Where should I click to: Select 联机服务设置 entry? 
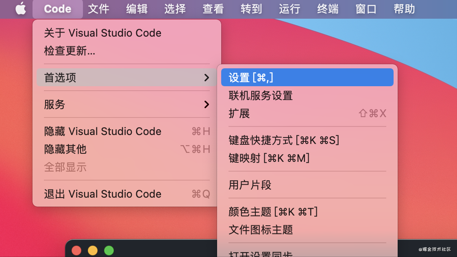(x=307, y=96)
